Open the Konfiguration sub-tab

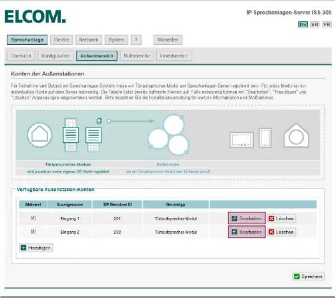point(56,56)
